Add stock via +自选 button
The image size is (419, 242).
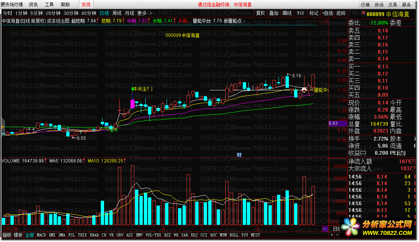click(327, 13)
